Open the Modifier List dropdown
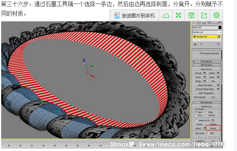 (220, 32)
